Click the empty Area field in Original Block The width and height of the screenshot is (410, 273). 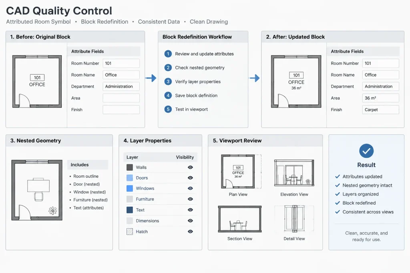121,98
